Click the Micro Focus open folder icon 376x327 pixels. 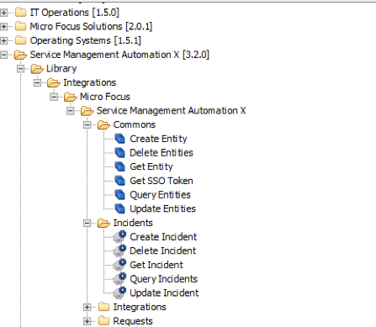click(71, 97)
